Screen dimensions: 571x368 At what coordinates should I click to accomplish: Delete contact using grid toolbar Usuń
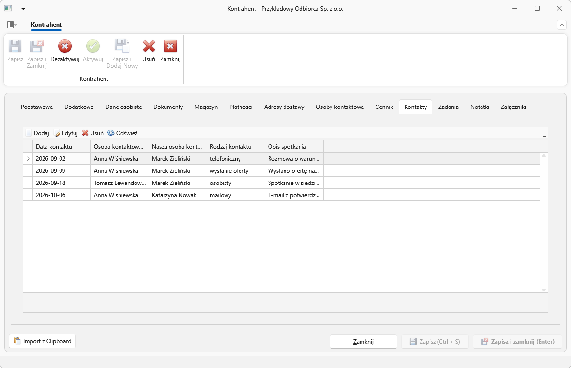pyautogui.click(x=93, y=133)
